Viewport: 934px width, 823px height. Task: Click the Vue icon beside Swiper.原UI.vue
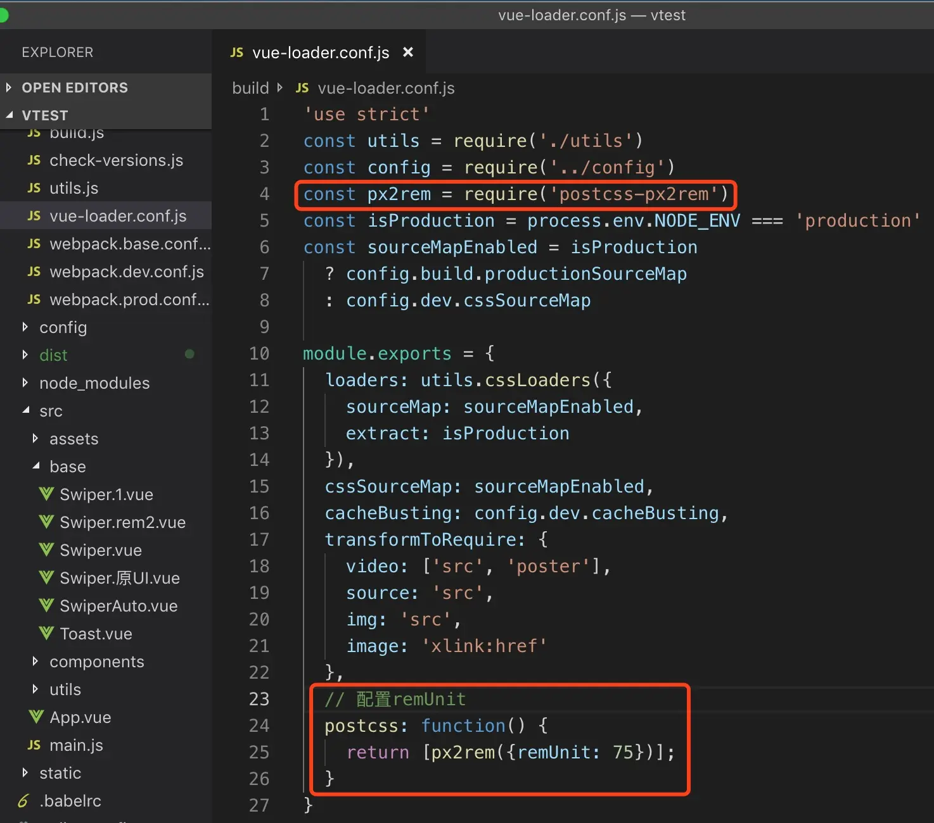(46, 578)
